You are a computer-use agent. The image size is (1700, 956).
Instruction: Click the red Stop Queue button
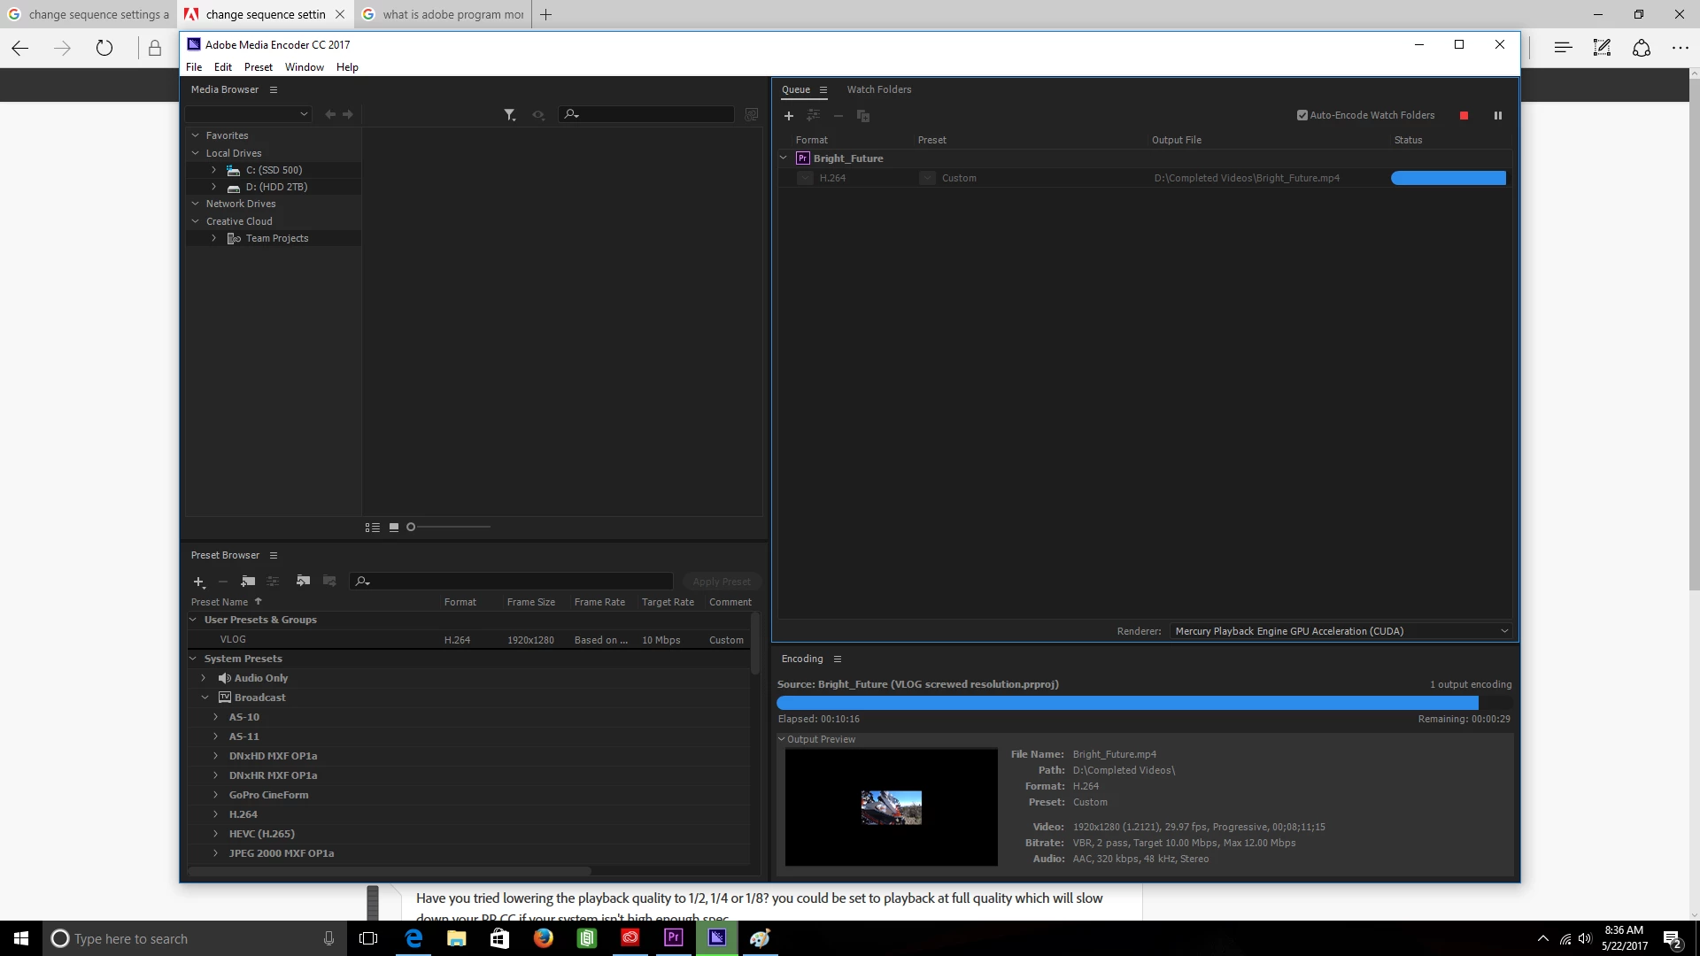pyautogui.click(x=1464, y=116)
